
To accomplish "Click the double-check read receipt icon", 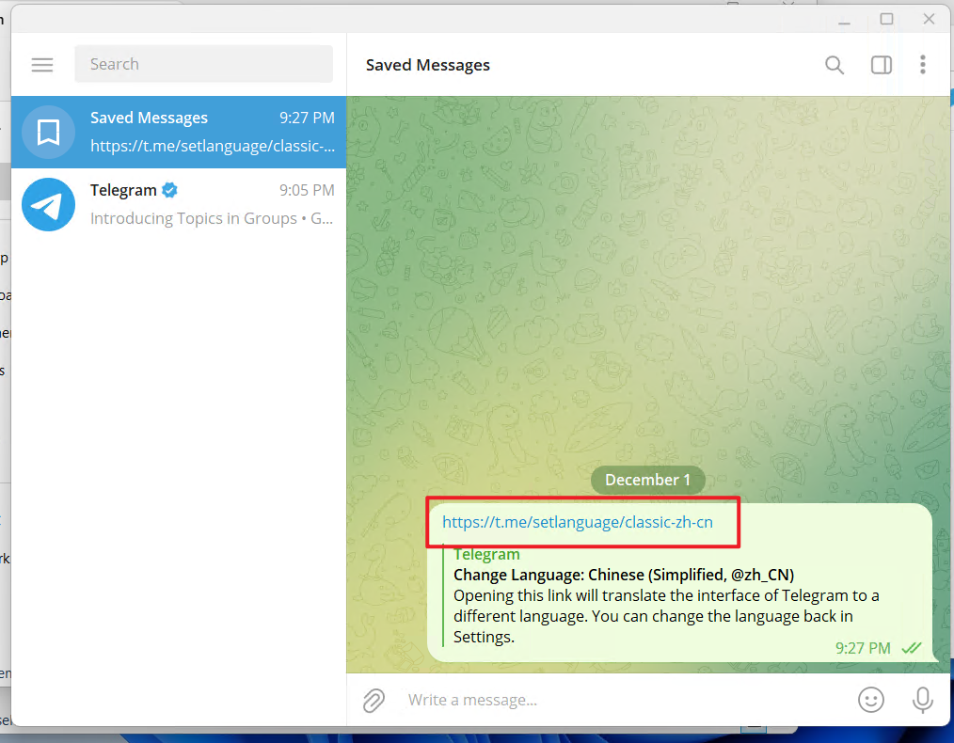I will pos(912,648).
